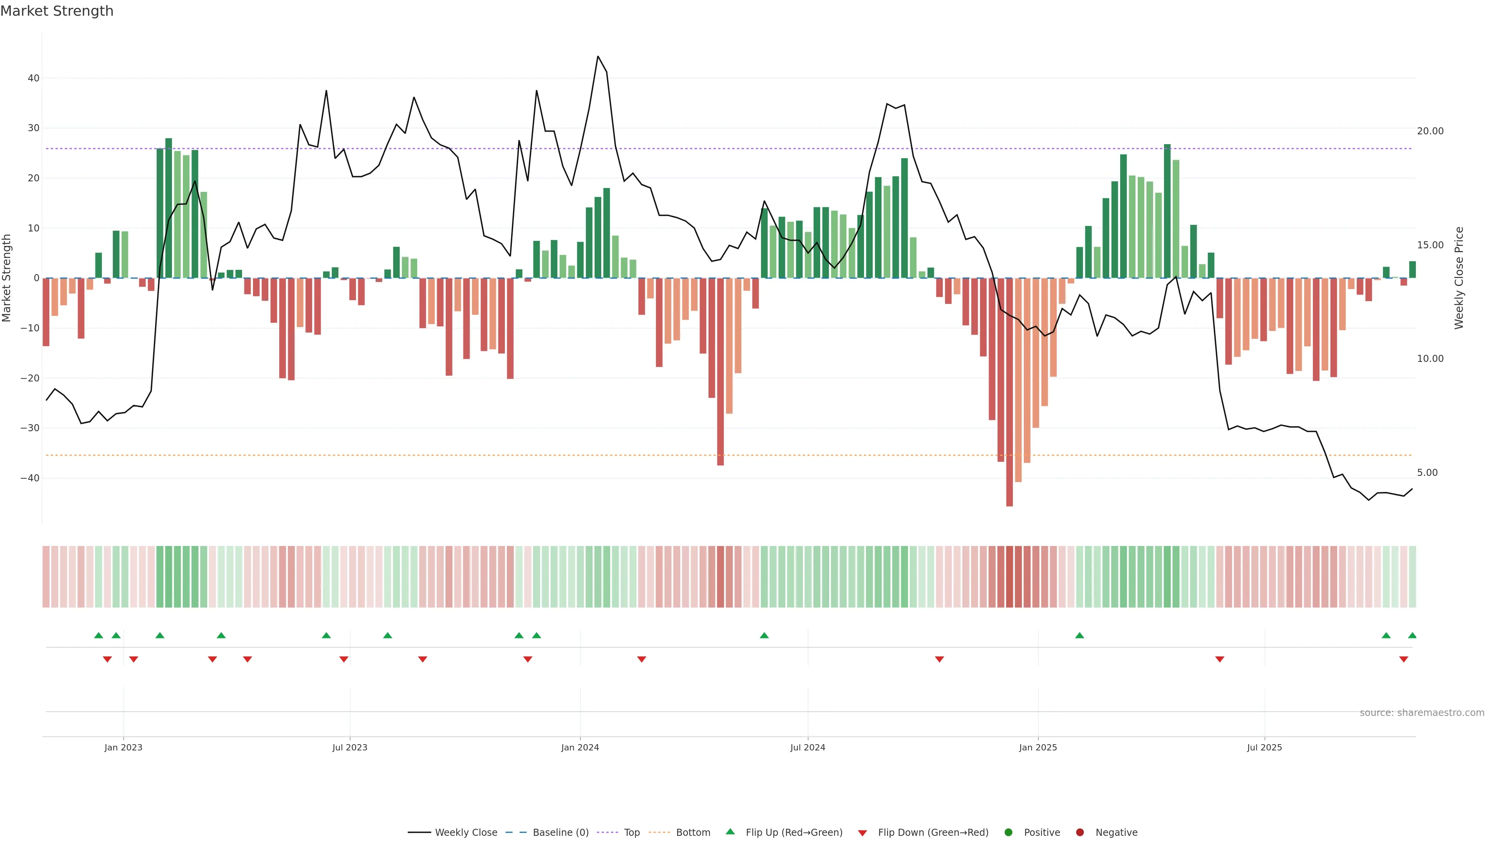
Task: Click the leftmost green flip-up triangle marker
Action: (99, 635)
